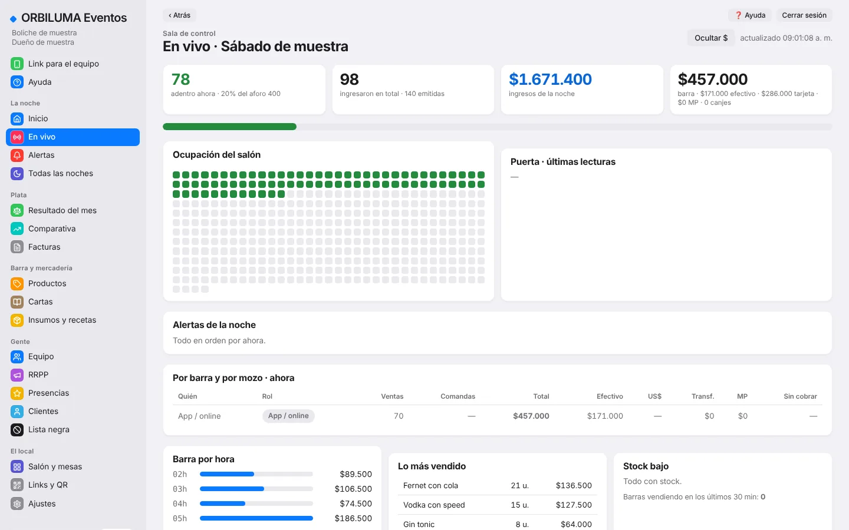Click the Alertas bell icon
Viewport: 849px width, 530px height.
point(17,155)
